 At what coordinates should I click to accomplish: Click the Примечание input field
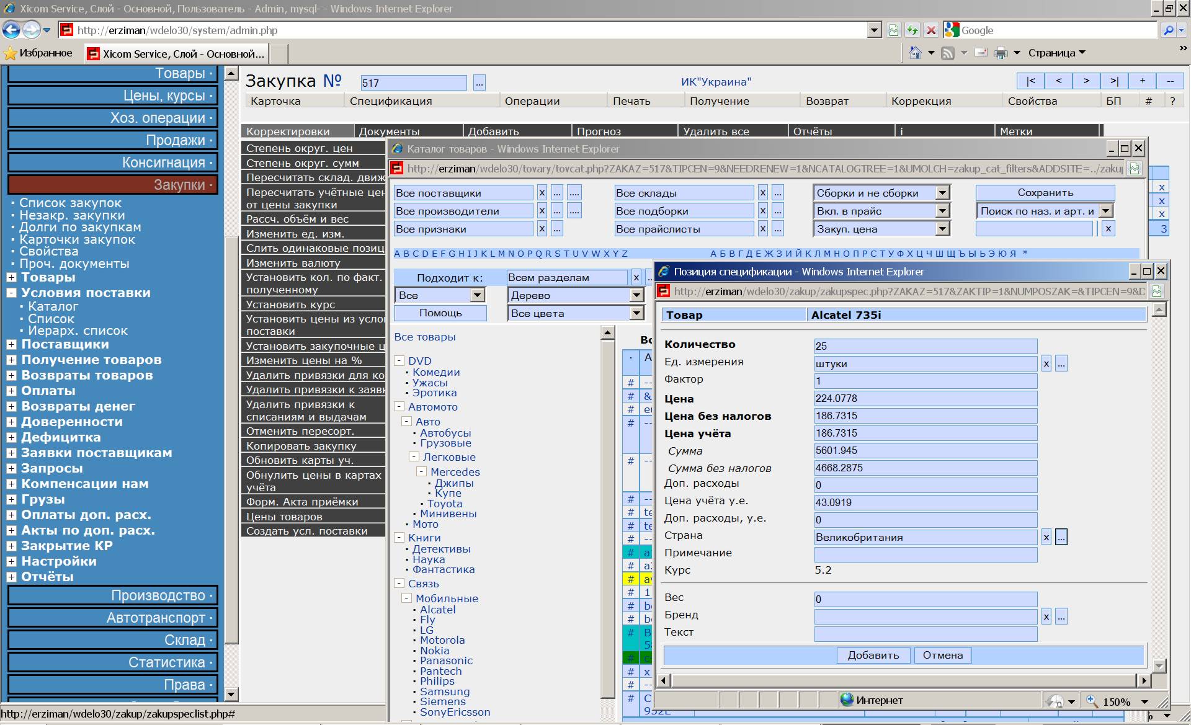(x=926, y=554)
